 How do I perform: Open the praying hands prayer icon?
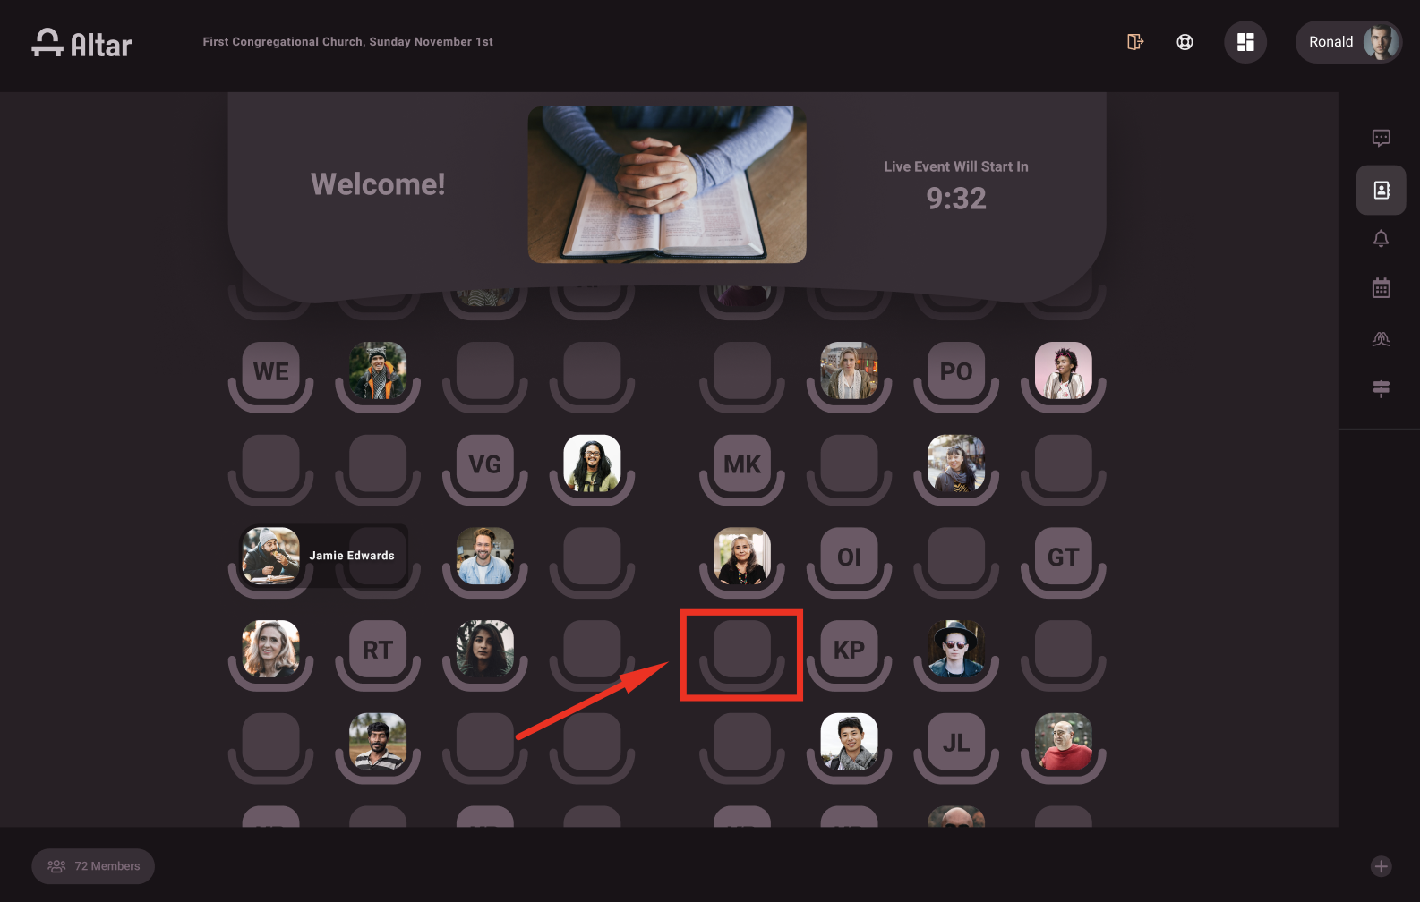1381,338
